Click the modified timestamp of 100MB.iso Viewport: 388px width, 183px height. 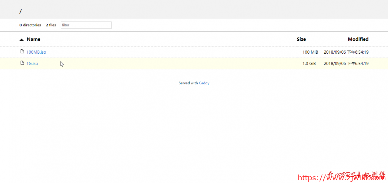pos(346,52)
